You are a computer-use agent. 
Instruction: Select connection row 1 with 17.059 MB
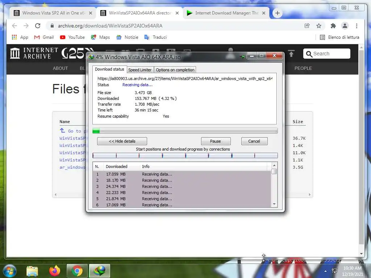point(182,174)
